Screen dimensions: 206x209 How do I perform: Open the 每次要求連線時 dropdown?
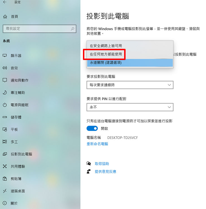click(x=130, y=85)
